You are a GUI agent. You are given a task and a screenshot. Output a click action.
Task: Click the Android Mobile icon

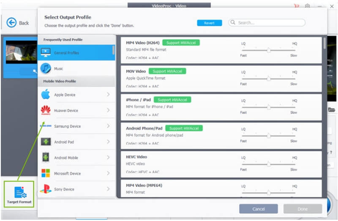pyautogui.click(x=46, y=157)
